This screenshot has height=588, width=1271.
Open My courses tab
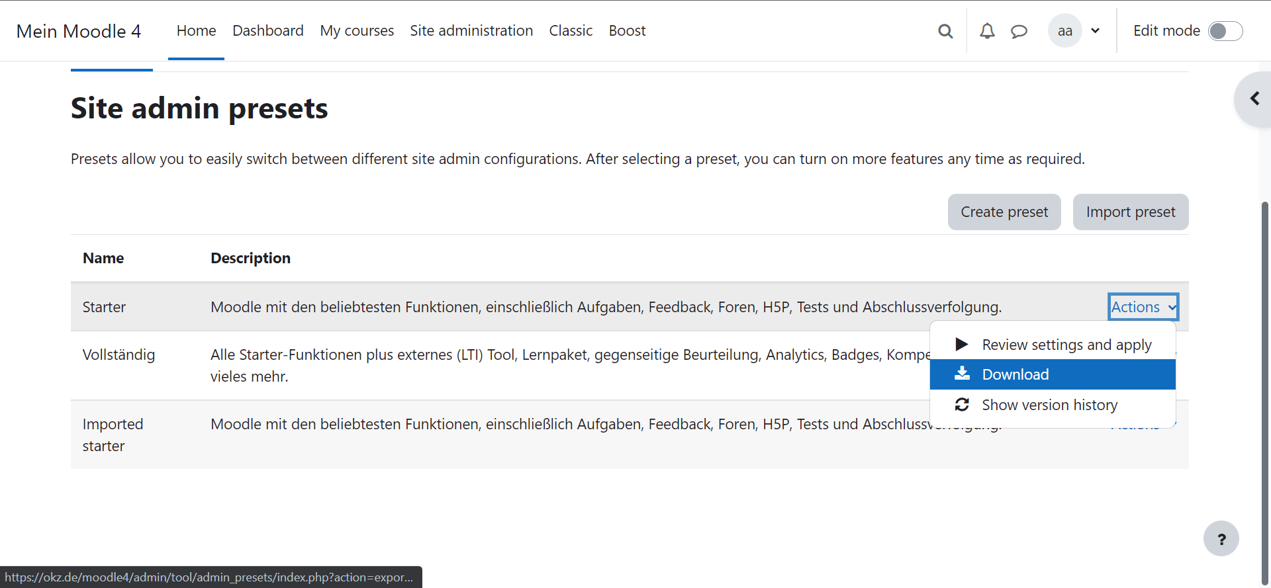[357, 31]
